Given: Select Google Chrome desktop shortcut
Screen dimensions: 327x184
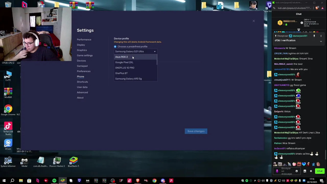Looking at the screenshot, I should pyautogui.click(x=8, y=110).
